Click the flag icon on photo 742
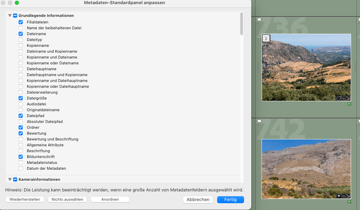The image size is (360, 210). [x=259, y=122]
